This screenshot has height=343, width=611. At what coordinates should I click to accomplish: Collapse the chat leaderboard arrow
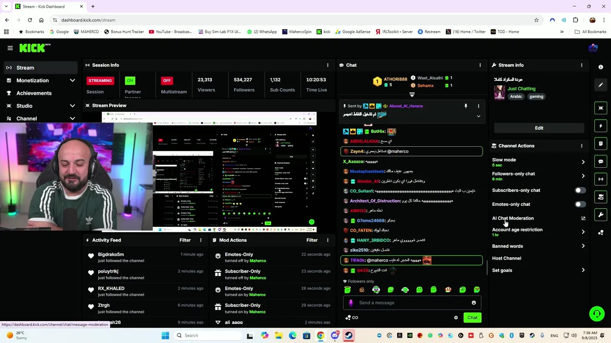pyautogui.click(x=412, y=95)
